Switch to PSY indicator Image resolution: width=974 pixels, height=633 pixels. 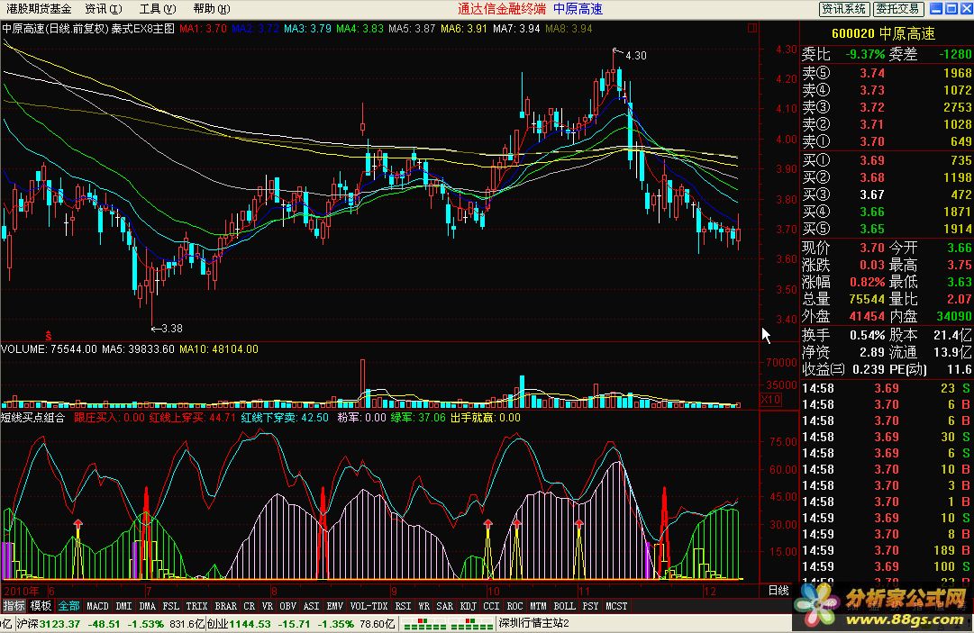(x=591, y=606)
